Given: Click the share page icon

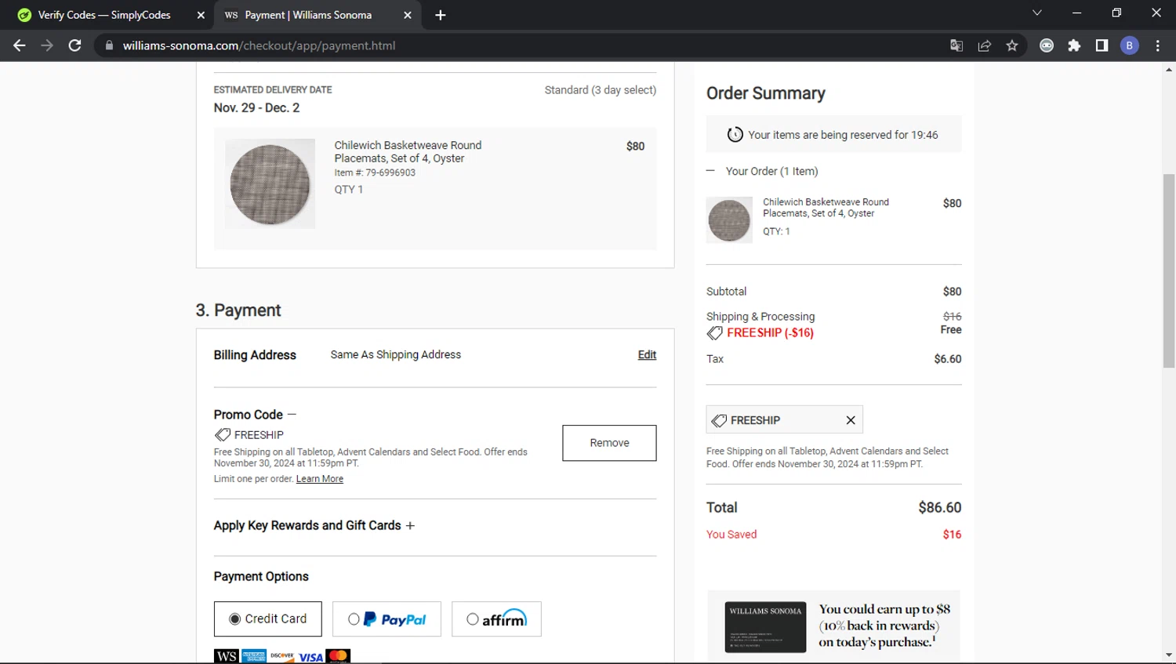Looking at the screenshot, I should [x=985, y=45].
